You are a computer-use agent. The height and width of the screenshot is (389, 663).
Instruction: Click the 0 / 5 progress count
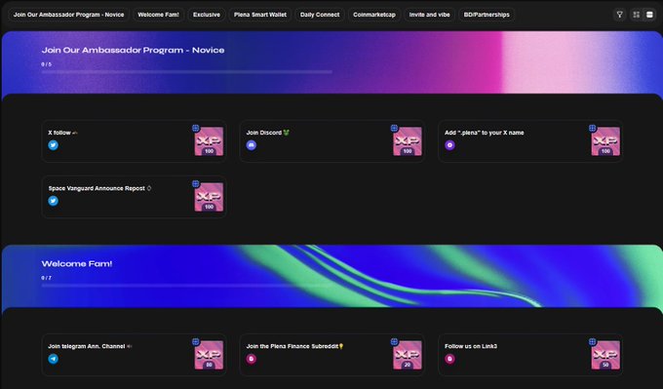tap(46, 64)
